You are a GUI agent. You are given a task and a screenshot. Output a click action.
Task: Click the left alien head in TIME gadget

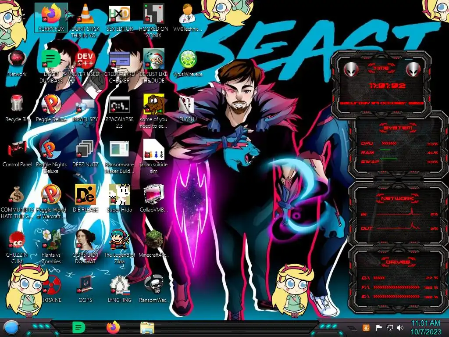point(351,69)
